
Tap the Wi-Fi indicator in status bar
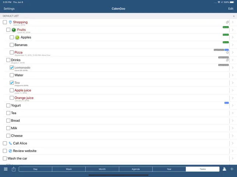click(219, 2)
